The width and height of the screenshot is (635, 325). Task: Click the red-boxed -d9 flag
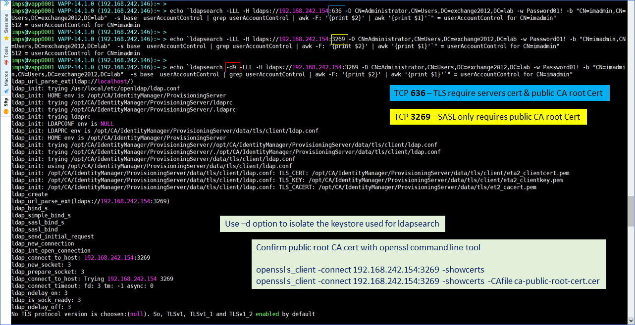coord(232,67)
